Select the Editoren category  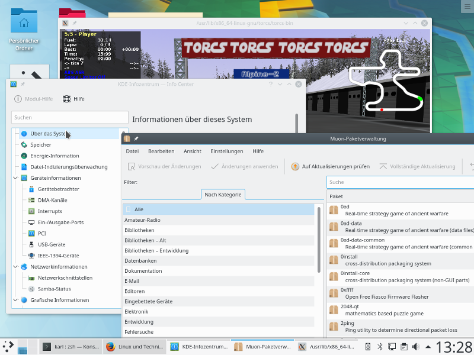[x=219, y=291]
